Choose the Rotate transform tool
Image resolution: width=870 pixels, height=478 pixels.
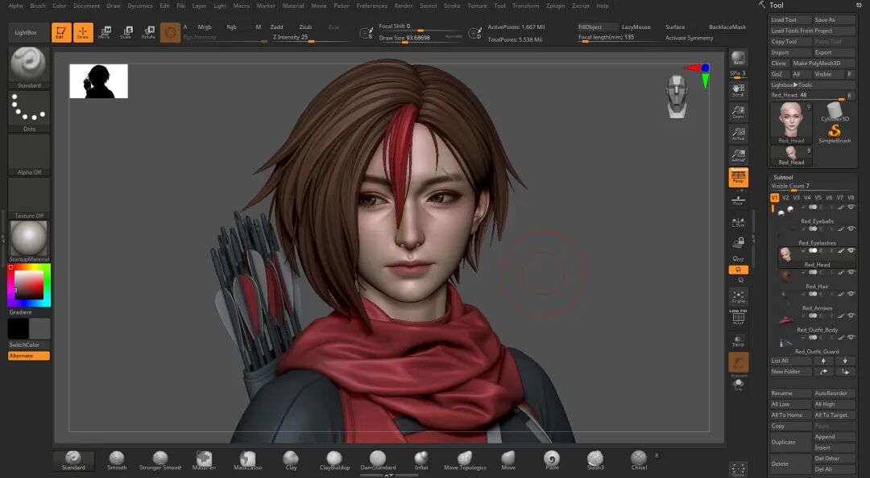point(148,32)
